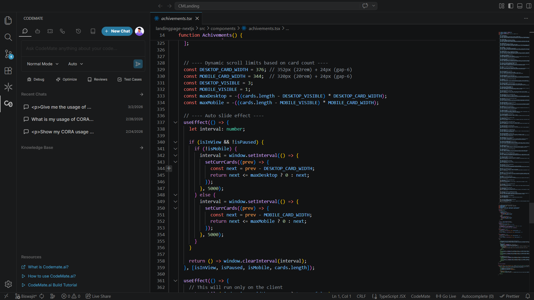Click the chat history clock icon
The width and height of the screenshot is (534, 300).
click(78, 31)
